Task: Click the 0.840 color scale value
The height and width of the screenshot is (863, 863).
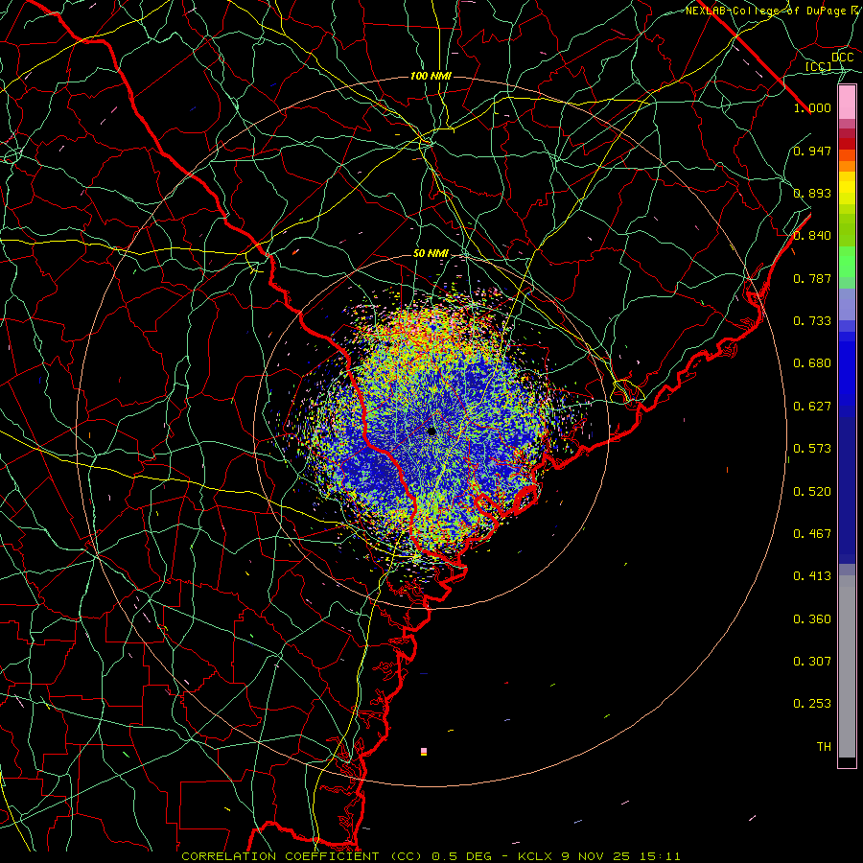Action: point(812,236)
